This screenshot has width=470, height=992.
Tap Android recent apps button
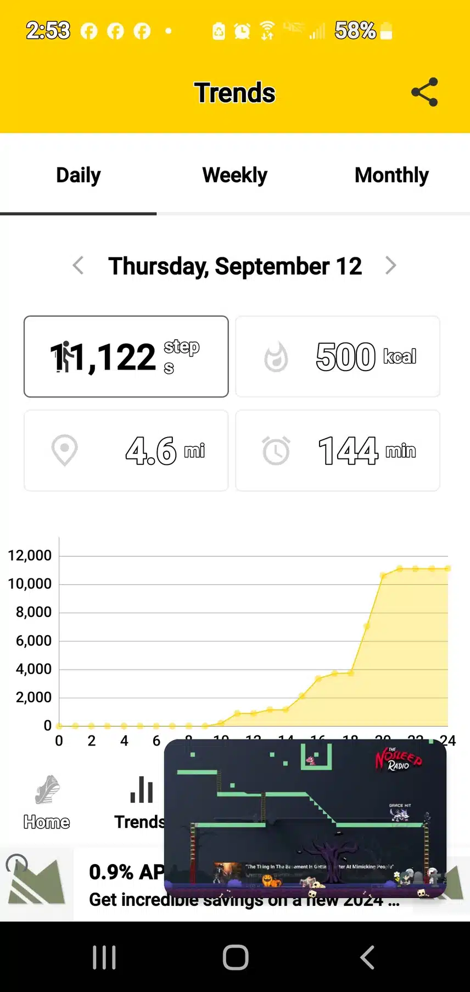point(104,957)
